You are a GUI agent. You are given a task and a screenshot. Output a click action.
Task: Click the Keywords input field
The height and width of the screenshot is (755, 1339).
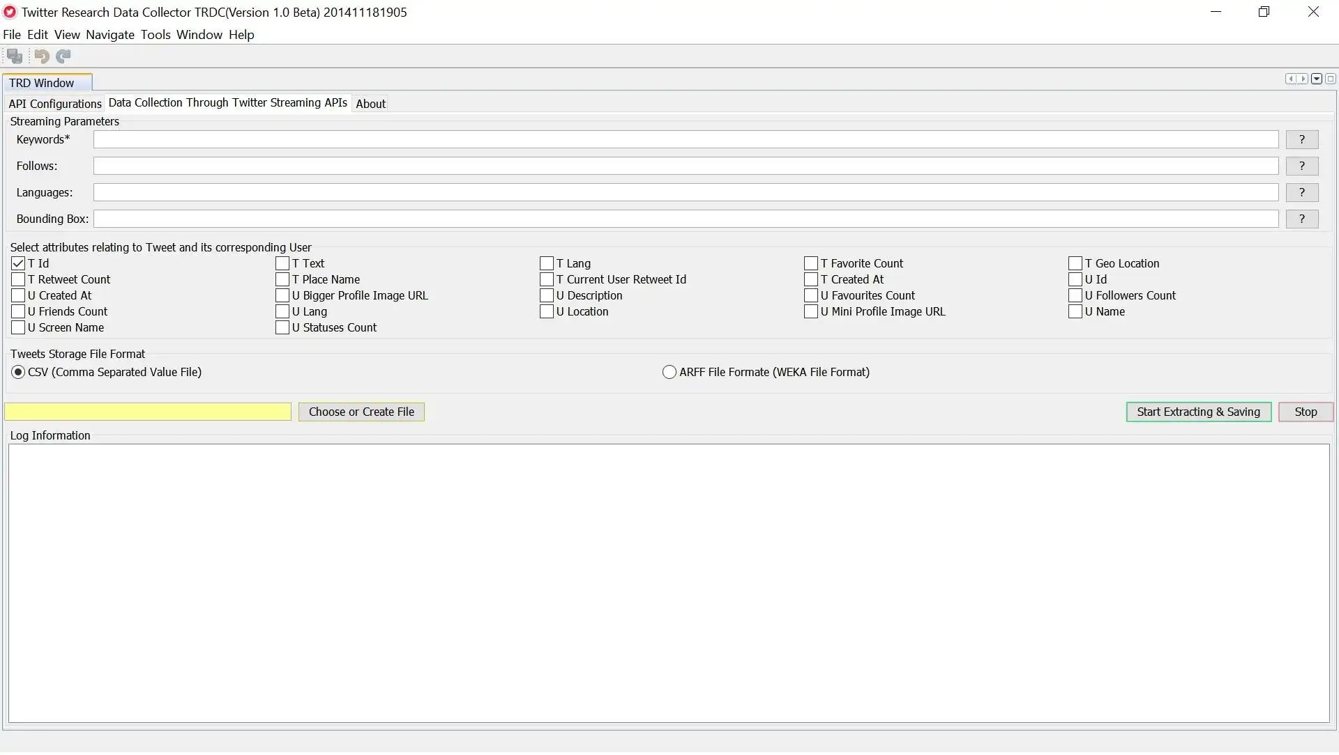point(685,139)
